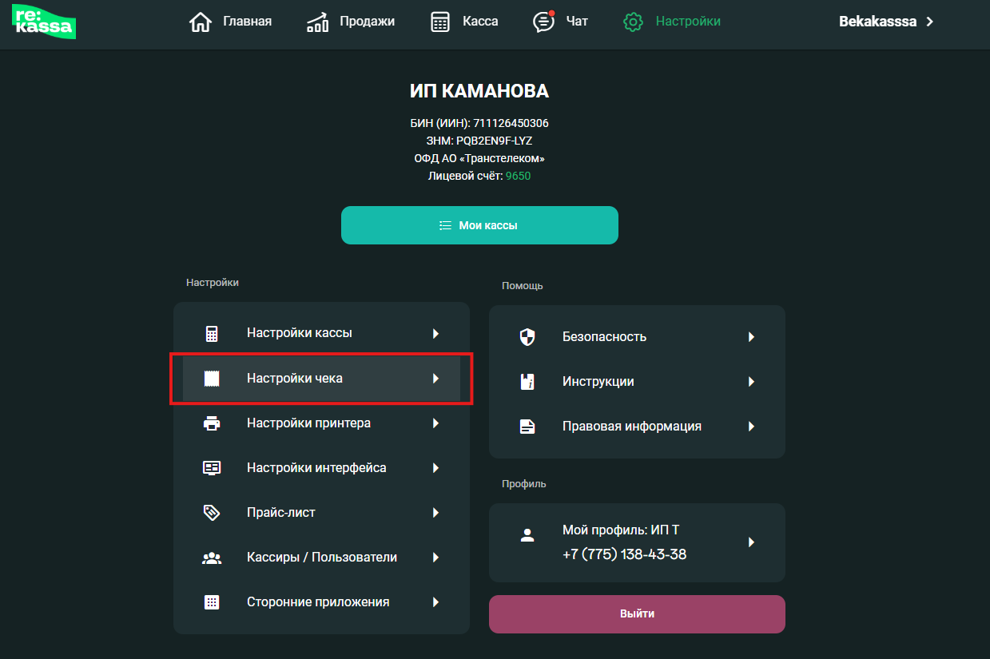
Task: Open Настройки чека
Action: point(321,379)
